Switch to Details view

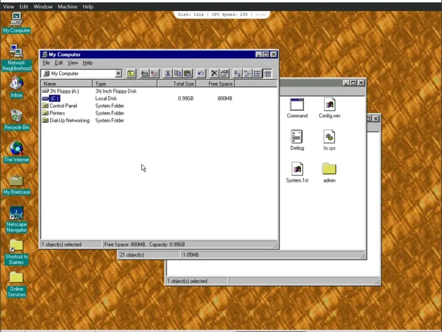point(267,74)
